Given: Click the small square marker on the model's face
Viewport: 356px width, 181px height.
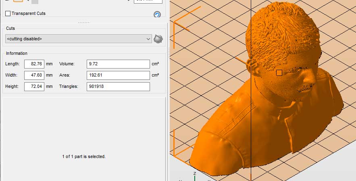Looking at the screenshot, I should (279, 73).
